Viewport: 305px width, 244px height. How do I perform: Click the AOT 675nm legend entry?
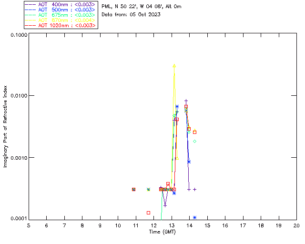[61, 15]
